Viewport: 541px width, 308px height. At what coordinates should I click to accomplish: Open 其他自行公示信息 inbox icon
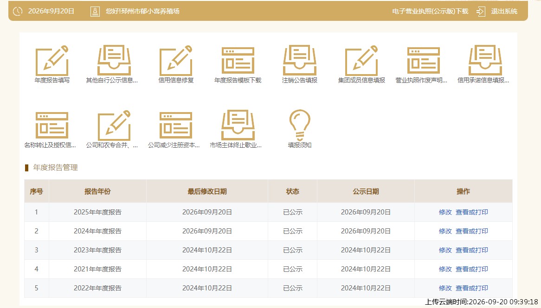114,60
